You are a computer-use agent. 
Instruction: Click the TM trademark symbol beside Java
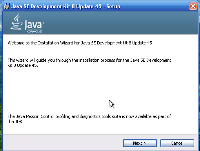[x=43, y=23]
